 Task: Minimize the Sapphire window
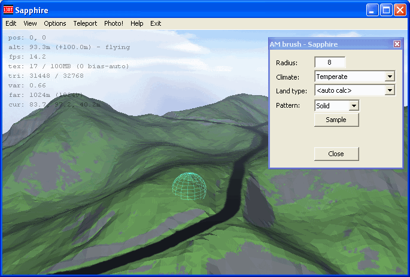pos(372,10)
